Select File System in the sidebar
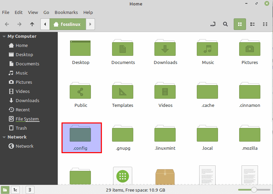Viewport: 273px width, 194px height. (27, 119)
